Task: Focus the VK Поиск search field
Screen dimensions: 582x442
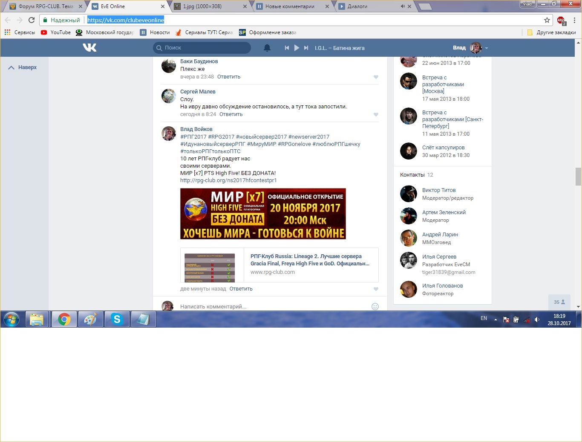Action: click(202, 48)
